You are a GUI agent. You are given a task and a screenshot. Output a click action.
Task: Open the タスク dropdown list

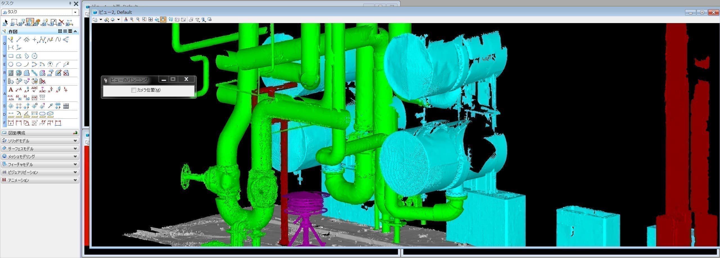[75, 12]
